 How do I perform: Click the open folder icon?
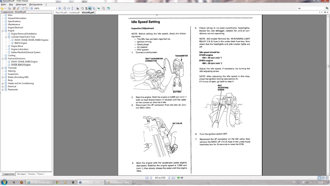(x=2, y=8)
